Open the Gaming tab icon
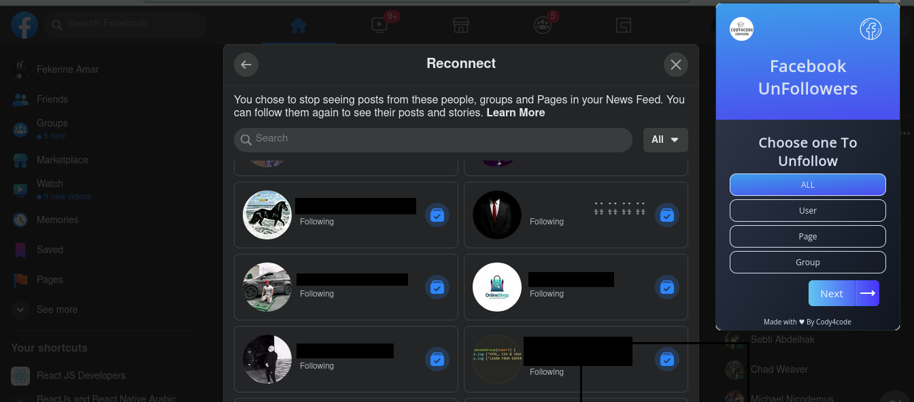914x402 pixels. click(x=624, y=25)
